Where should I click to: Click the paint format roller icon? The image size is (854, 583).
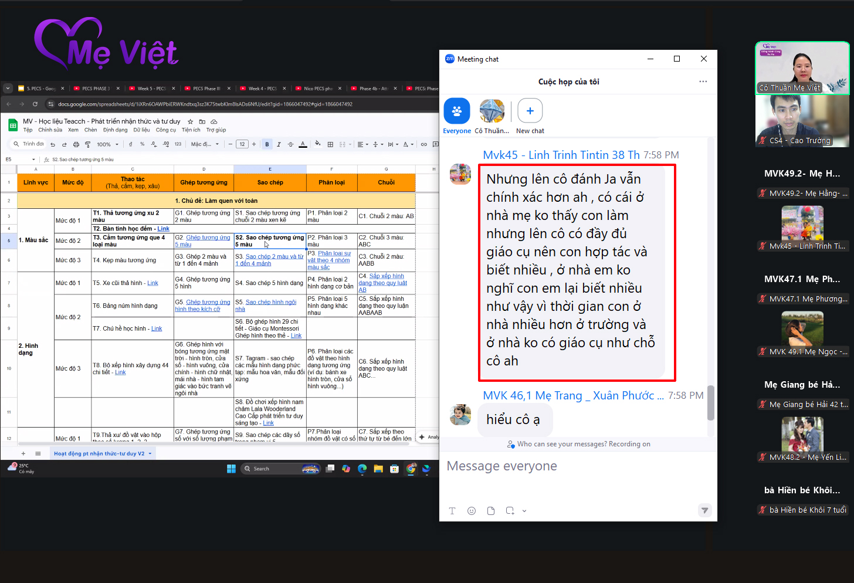[87, 144]
